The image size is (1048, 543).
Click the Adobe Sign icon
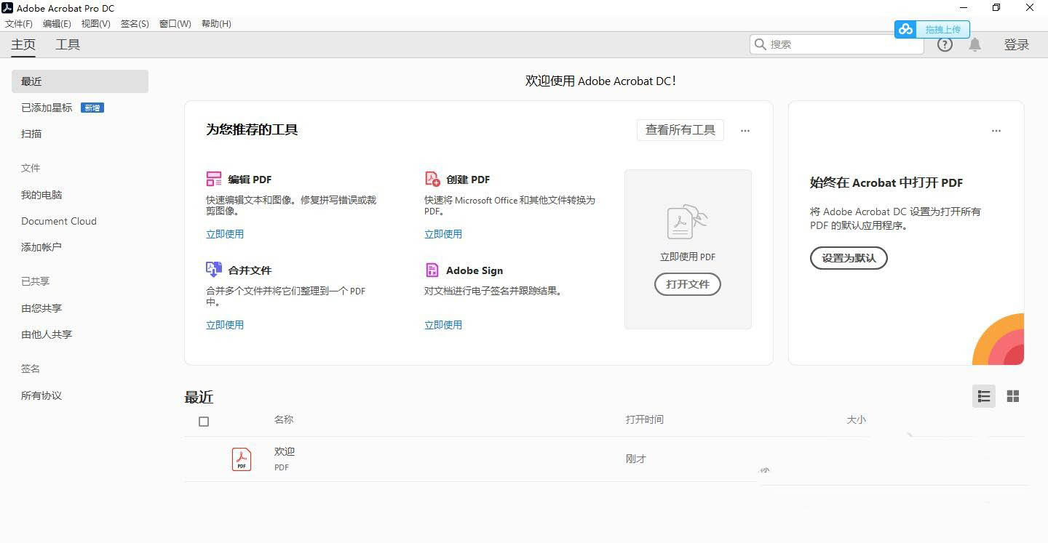click(432, 270)
